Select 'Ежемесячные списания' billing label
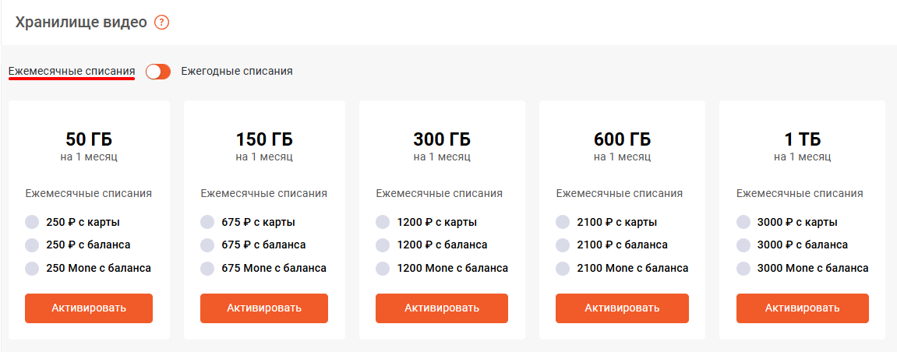The image size is (897, 352). (72, 71)
